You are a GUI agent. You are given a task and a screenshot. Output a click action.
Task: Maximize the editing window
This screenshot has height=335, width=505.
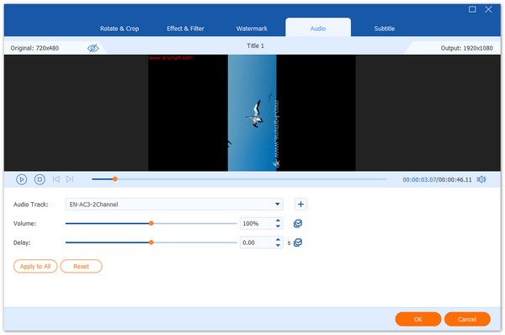472,9
